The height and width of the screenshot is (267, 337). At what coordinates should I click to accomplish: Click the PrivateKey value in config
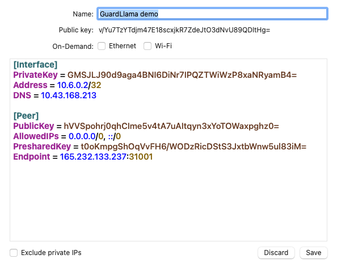(x=182, y=75)
